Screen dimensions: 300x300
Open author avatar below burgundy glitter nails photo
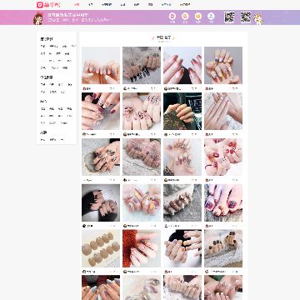pos(84,134)
